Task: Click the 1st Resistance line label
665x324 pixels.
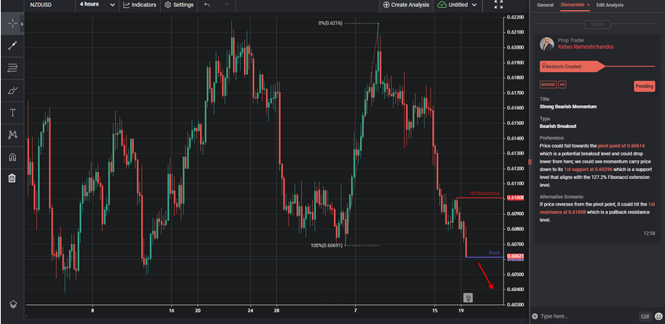Action: point(484,194)
